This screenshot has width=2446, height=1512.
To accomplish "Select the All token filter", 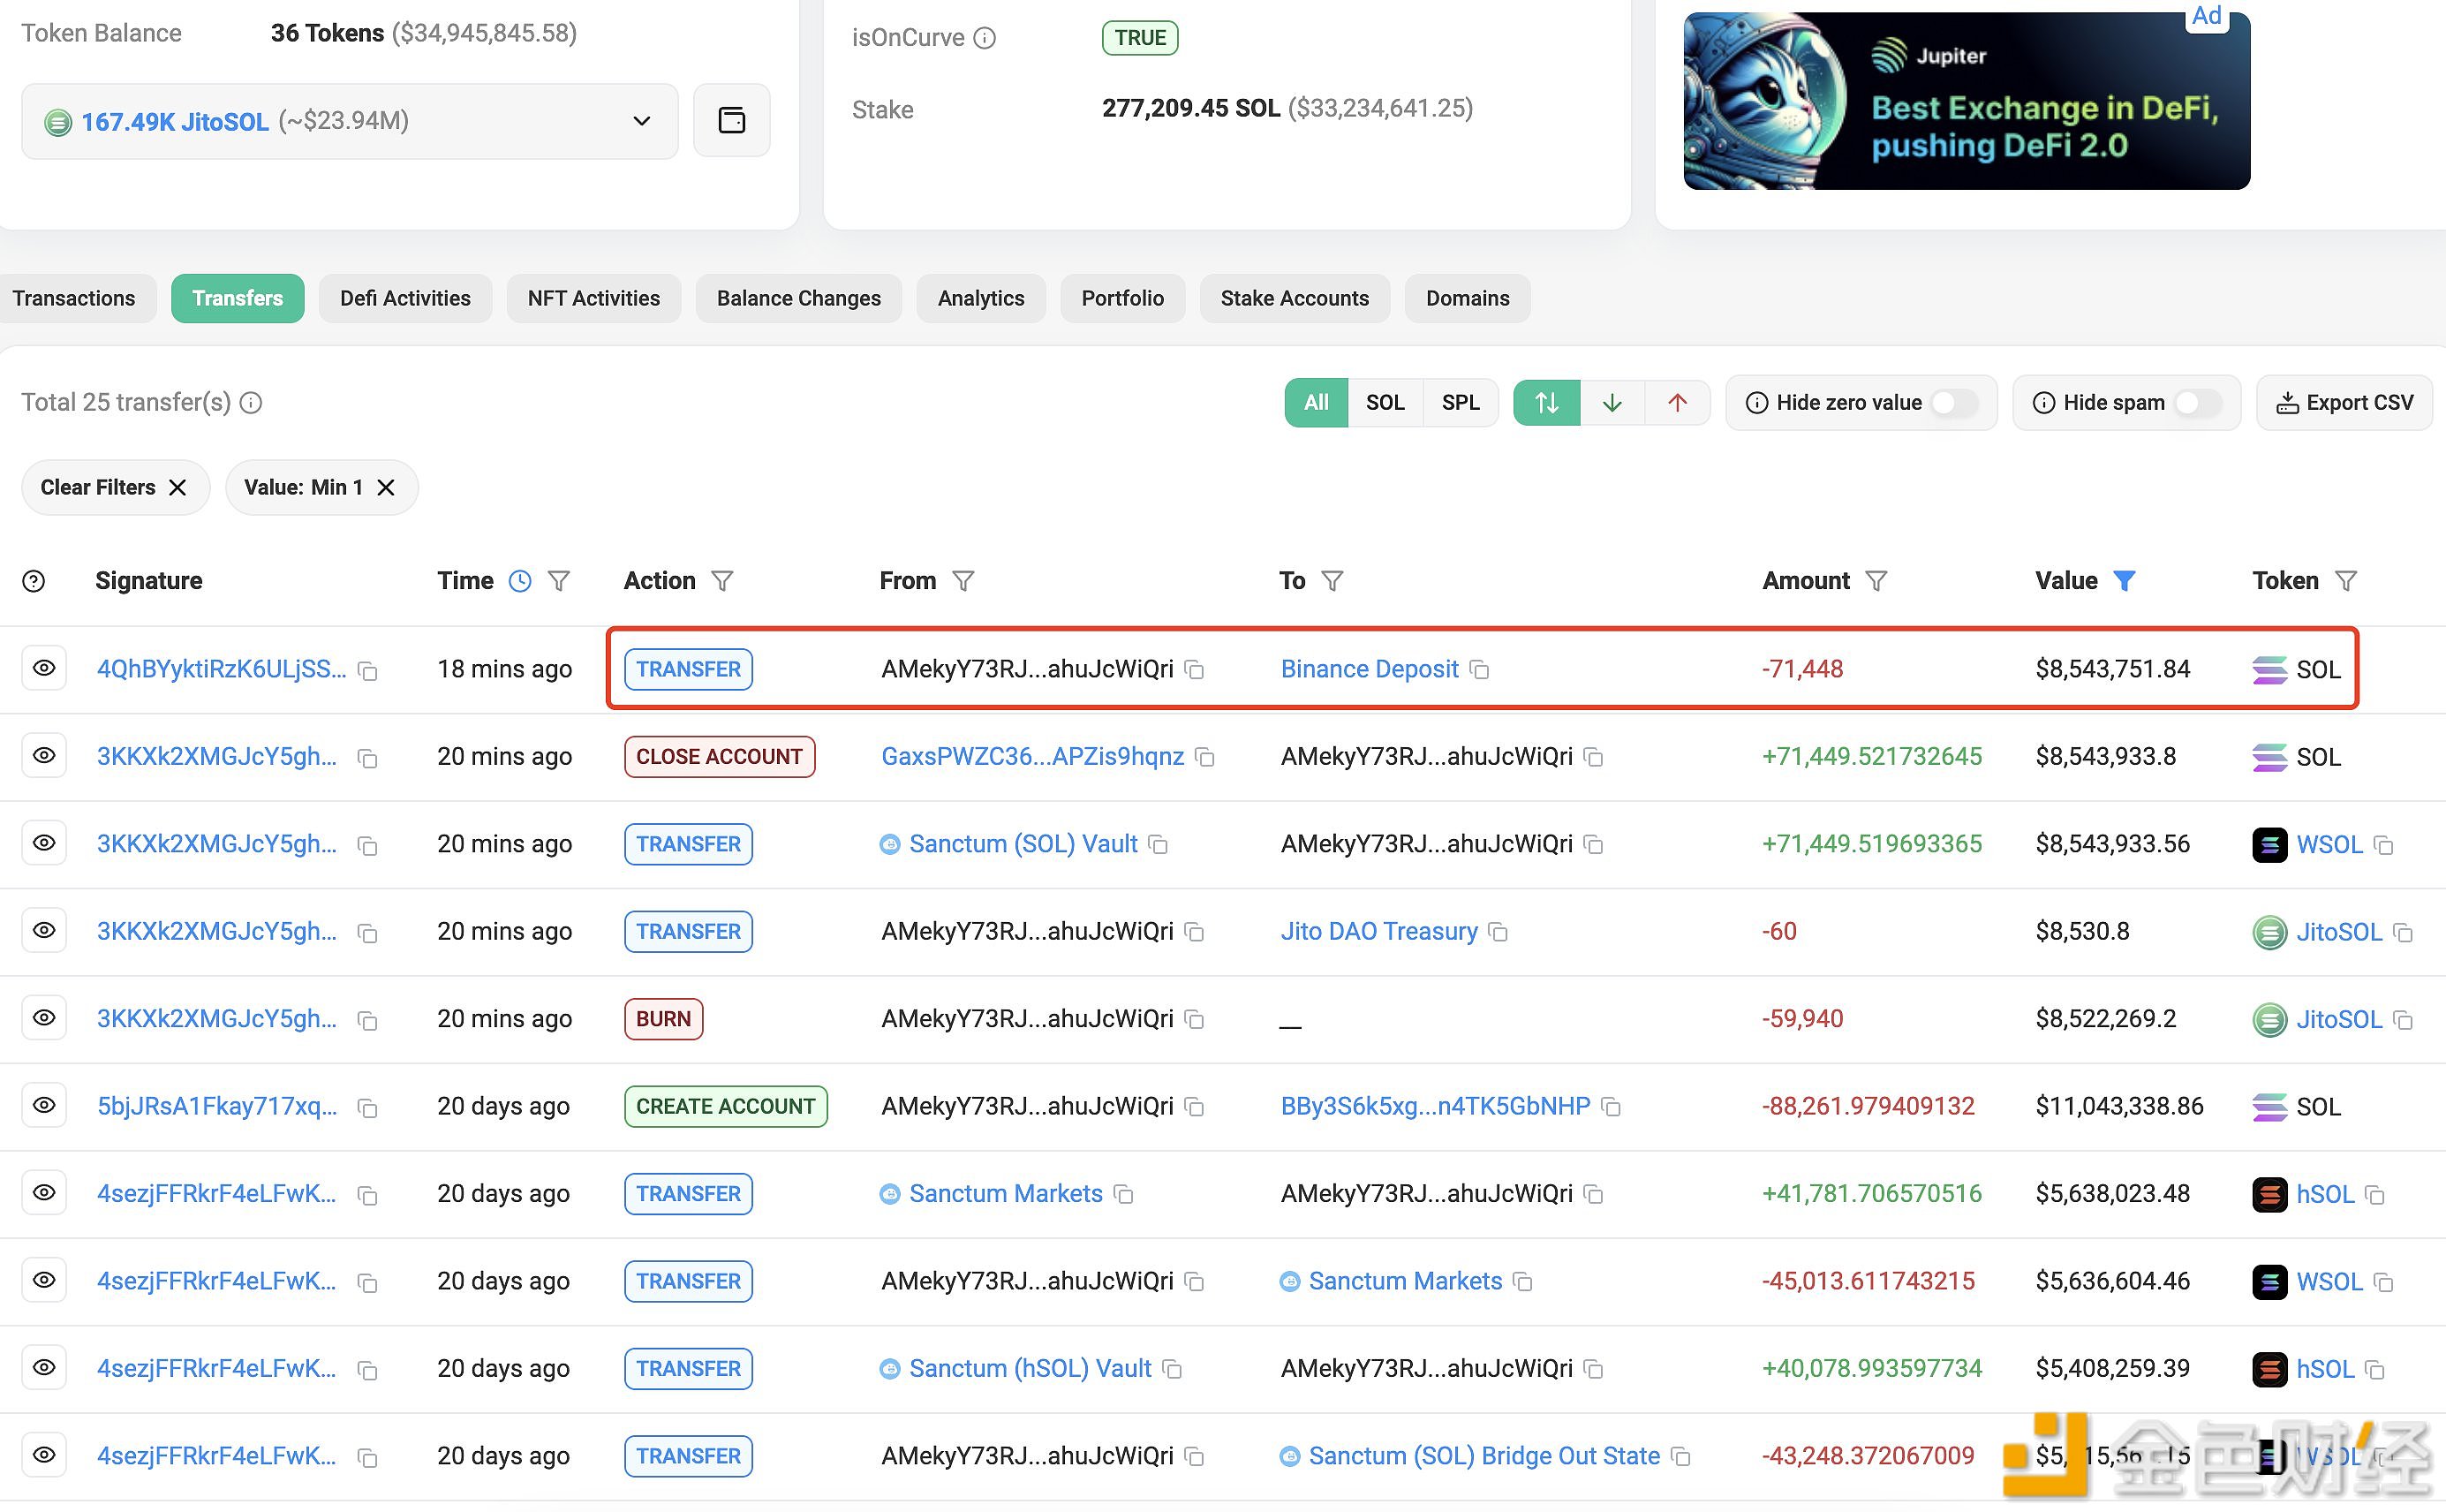I will 1317,403.
